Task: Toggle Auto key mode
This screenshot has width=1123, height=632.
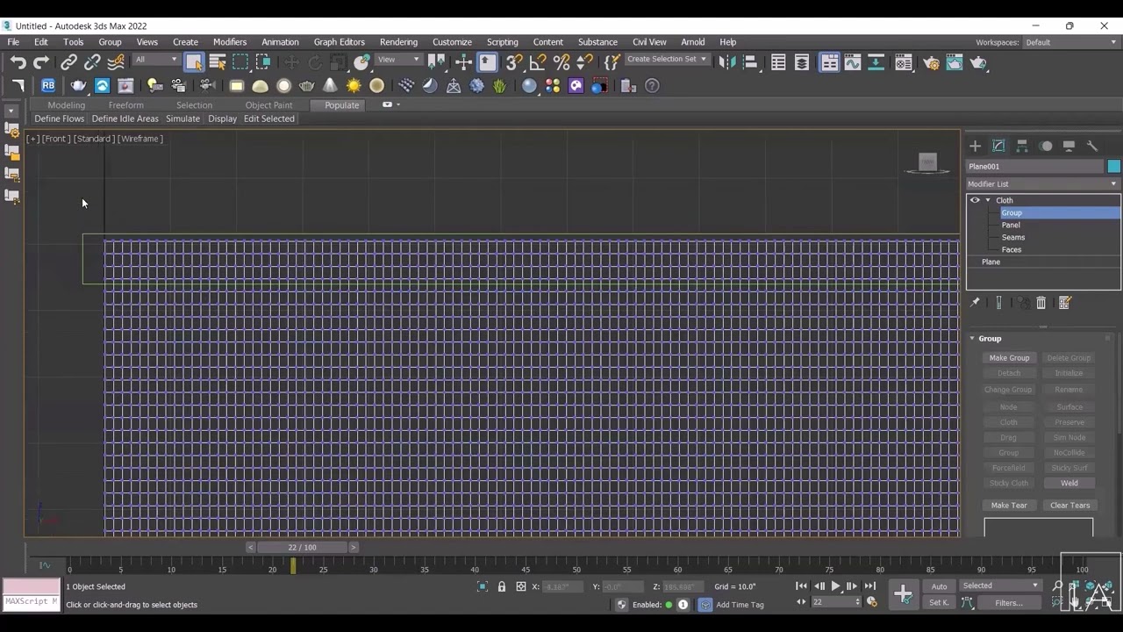Action: [939, 586]
